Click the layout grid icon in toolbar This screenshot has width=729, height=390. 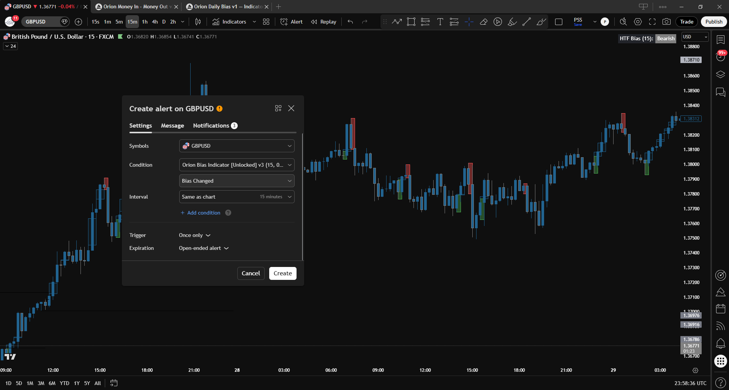pos(266,22)
